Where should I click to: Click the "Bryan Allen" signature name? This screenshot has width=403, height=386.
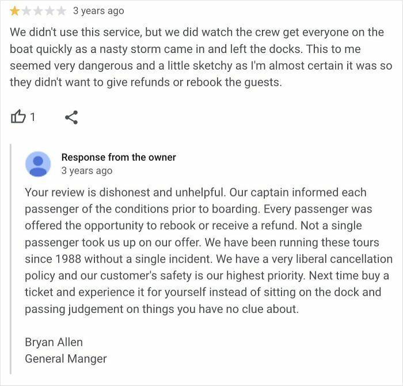pyautogui.click(x=54, y=342)
